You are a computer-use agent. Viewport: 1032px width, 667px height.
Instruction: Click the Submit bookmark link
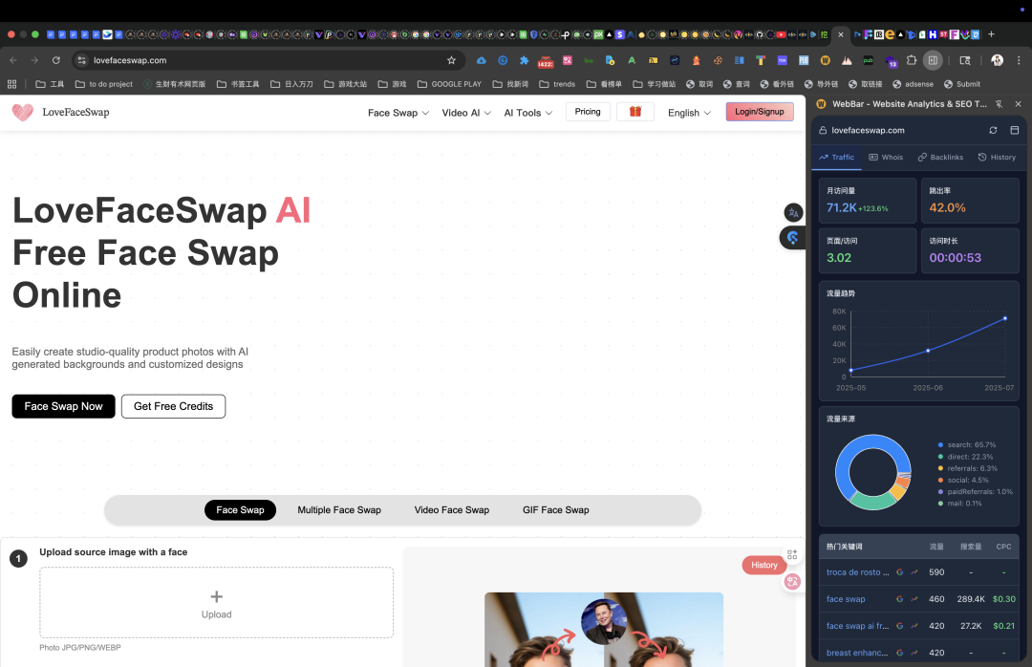click(x=961, y=84)
